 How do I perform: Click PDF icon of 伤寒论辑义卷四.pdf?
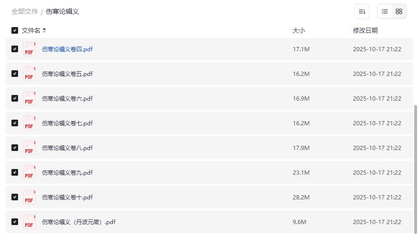(x=30, y=49)
